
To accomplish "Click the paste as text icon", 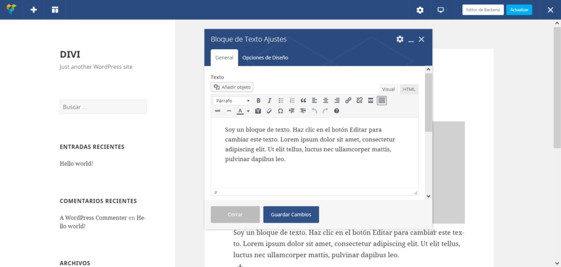I will [x=258, y=111].
